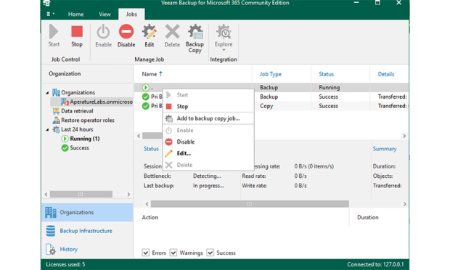The width and height of the screenshot is (450, 270).
Task: Open the job editor via the ribbon Edit icon
Action: coord(150,31)
